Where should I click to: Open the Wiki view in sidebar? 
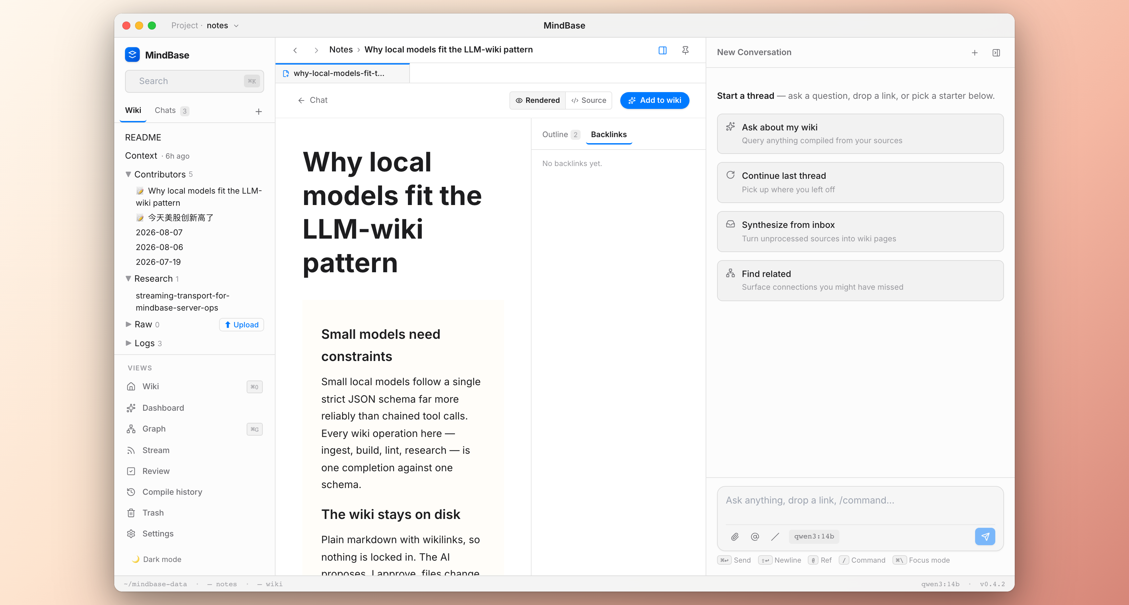pyautogui.click(x=195, y=387)
